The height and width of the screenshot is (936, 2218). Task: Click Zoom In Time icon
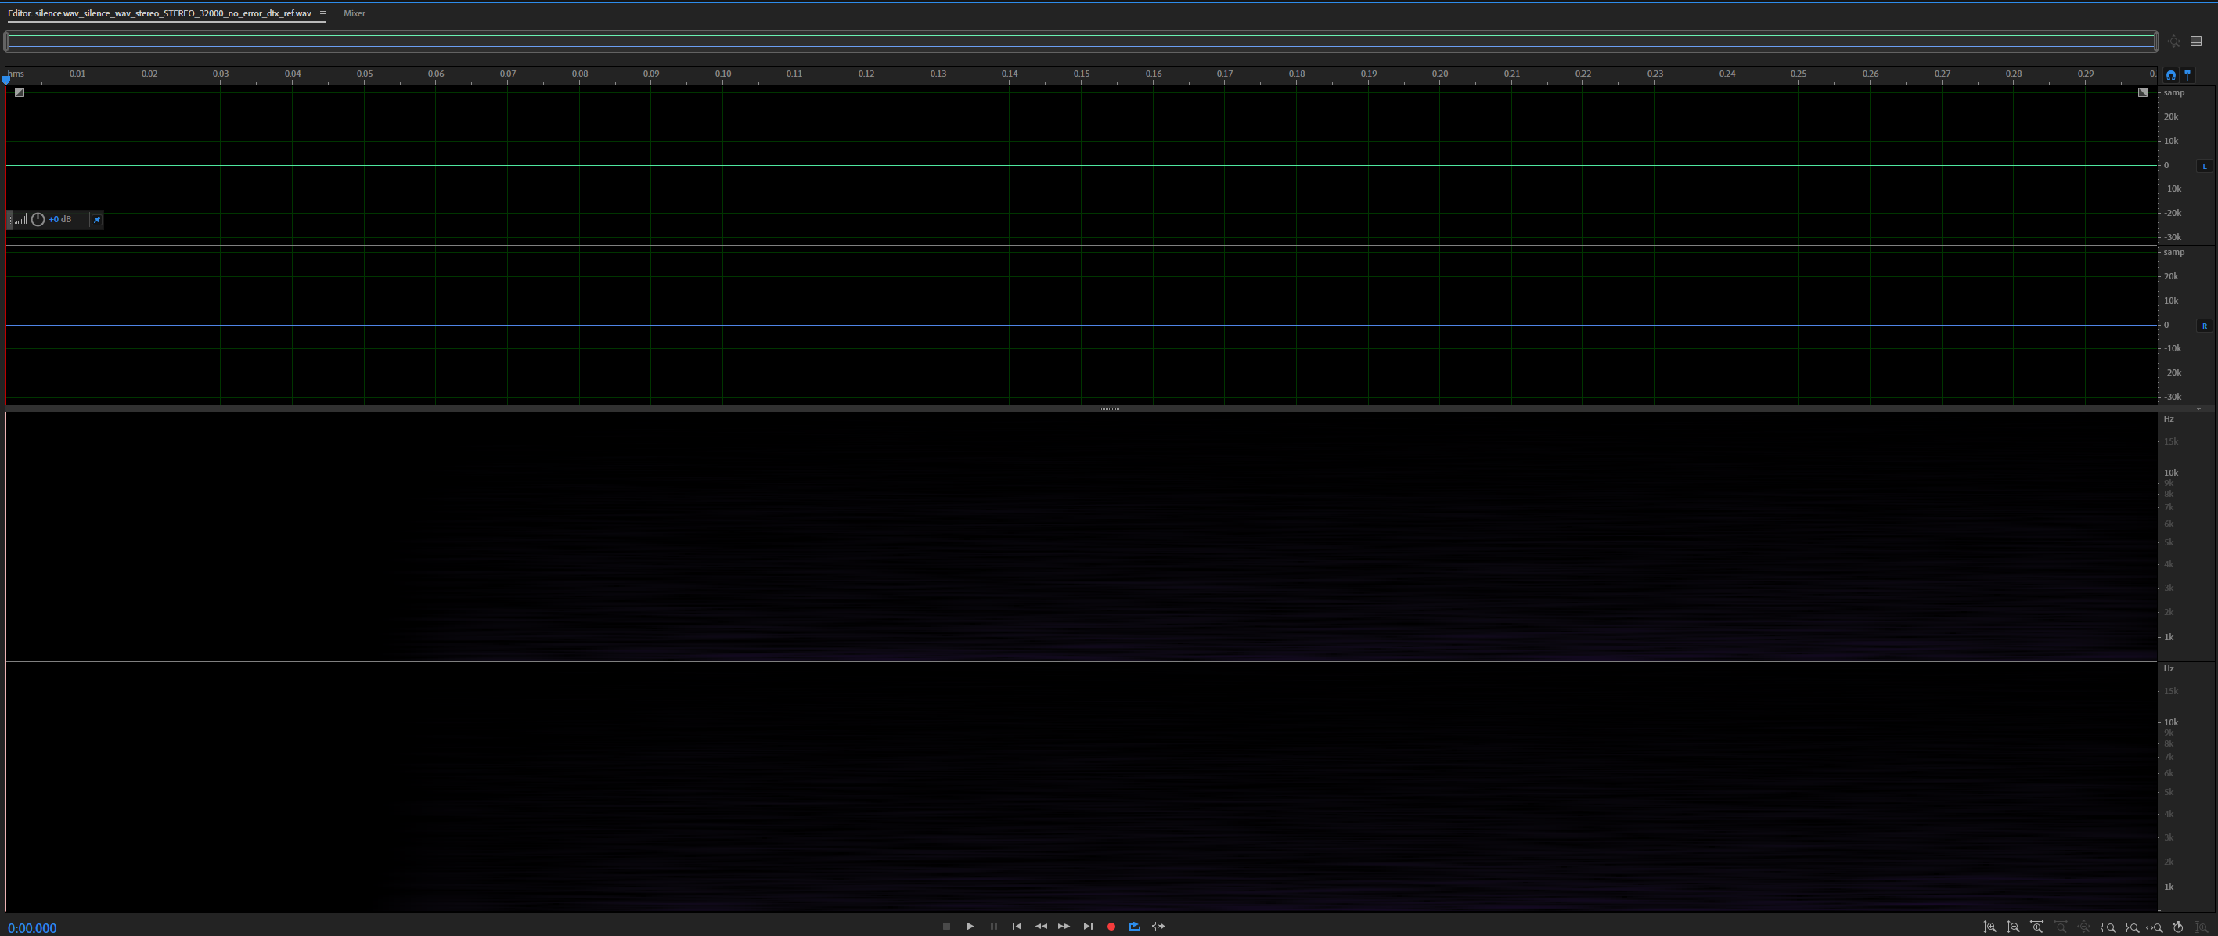(2037, 927)
